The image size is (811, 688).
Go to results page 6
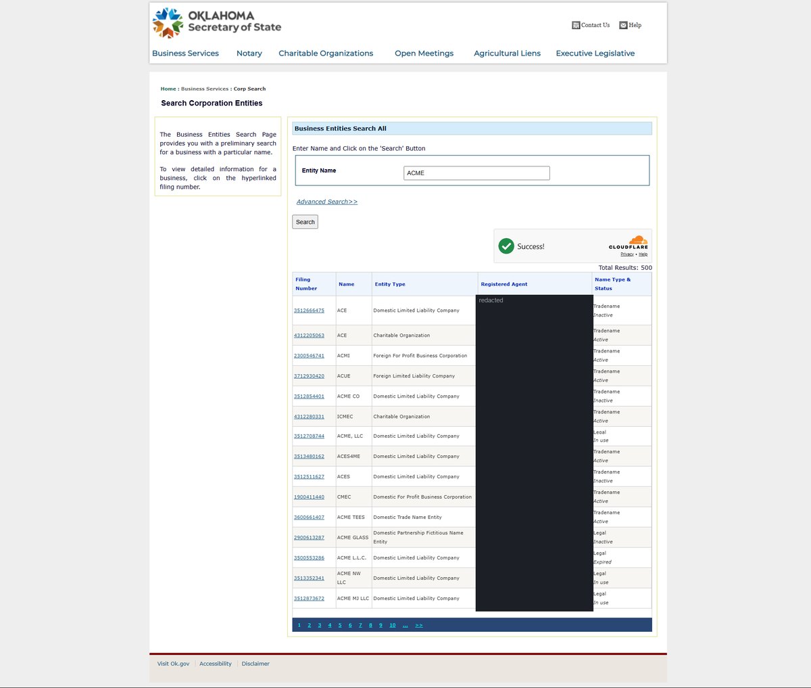350,625
